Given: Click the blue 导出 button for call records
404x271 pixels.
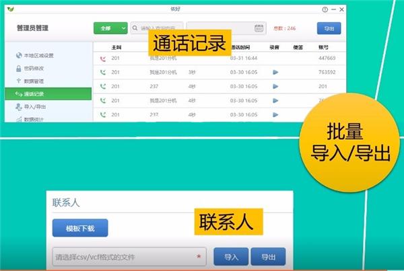Looking at the screenshot, I should 329,28.
